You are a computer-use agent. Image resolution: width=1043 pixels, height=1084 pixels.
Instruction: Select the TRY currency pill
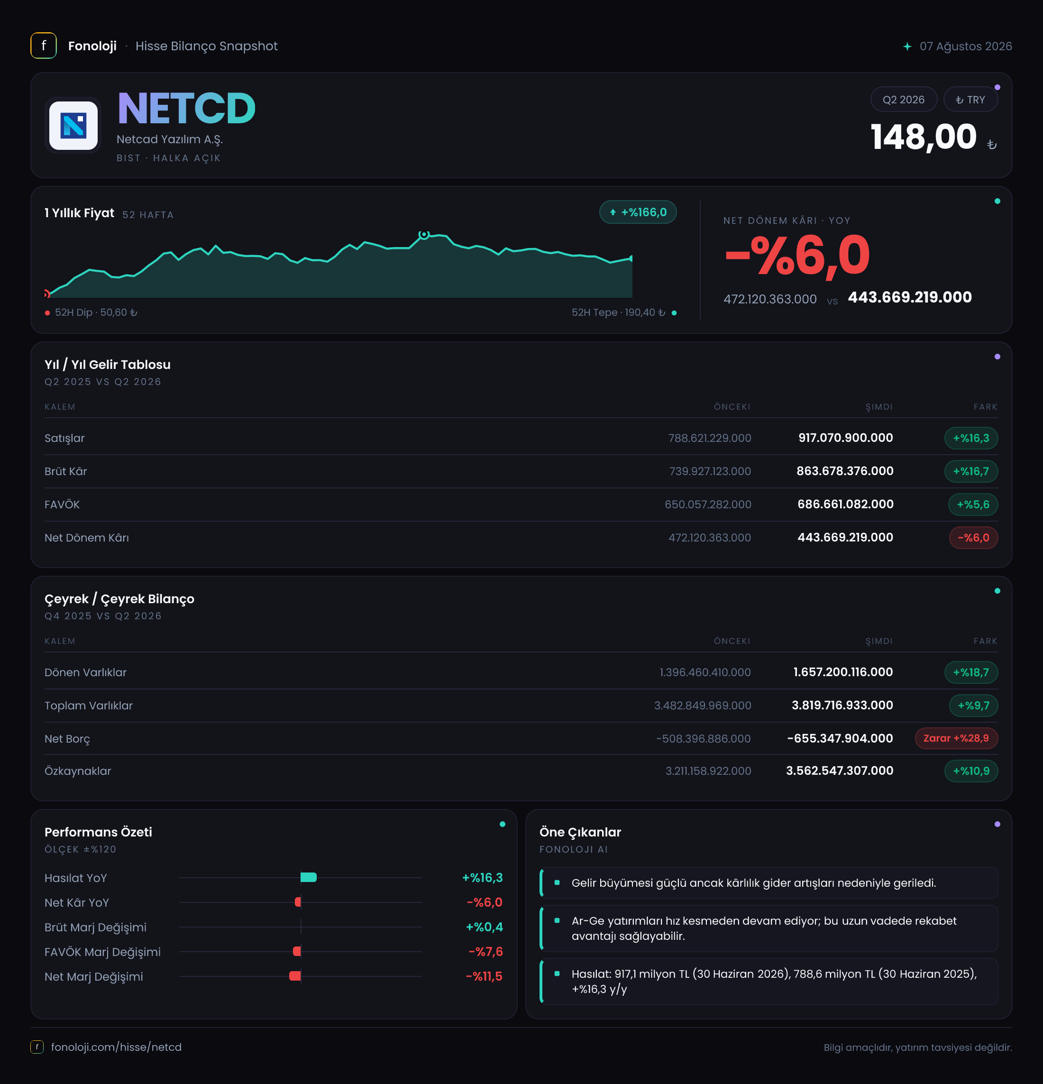pyautogui.click(x=970, y=100)
